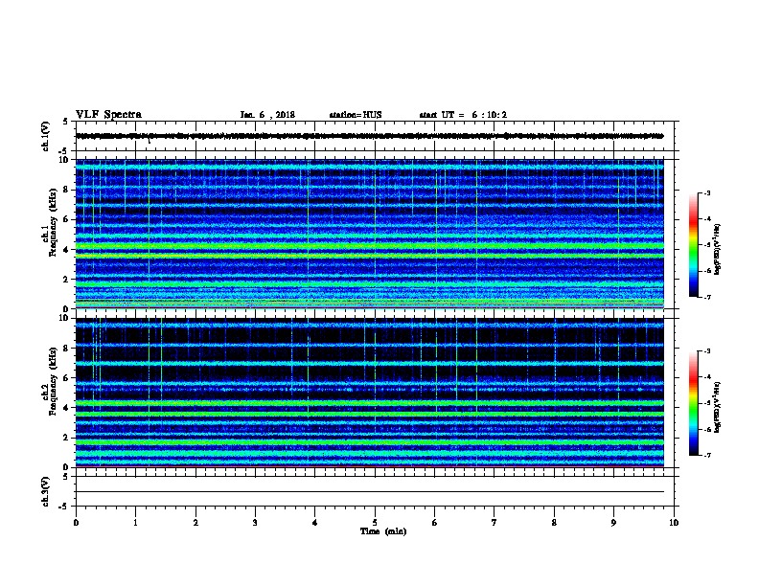Click the ch.1 color scale bar
The height and width of the screenshot is (586, 759).
693,245
